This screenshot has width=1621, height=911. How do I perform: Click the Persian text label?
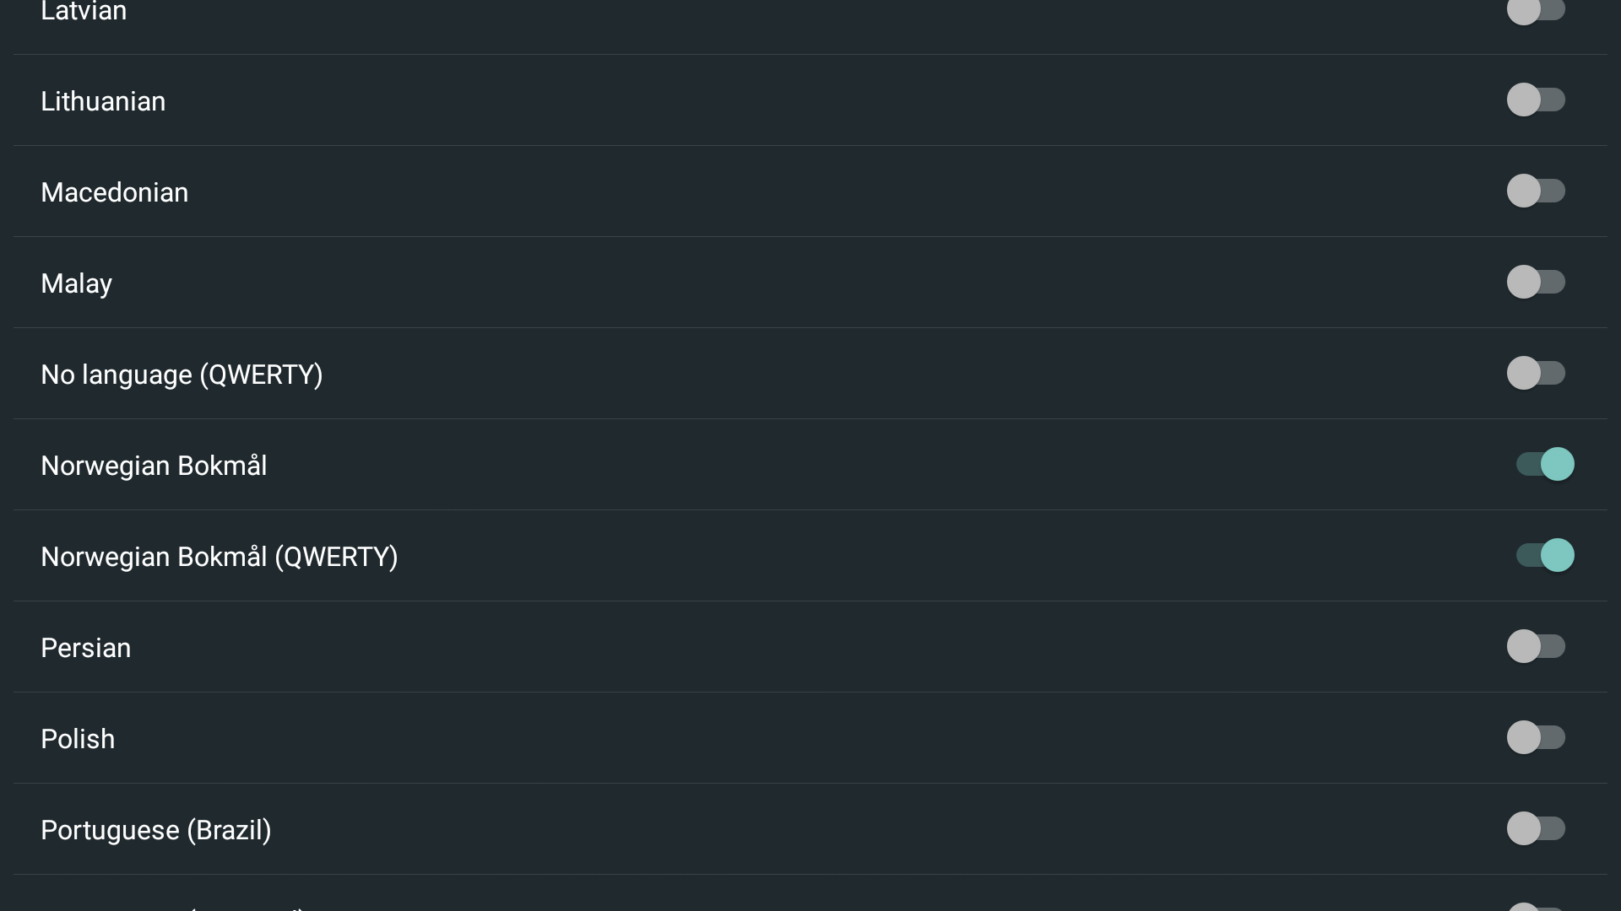[86, 648]
